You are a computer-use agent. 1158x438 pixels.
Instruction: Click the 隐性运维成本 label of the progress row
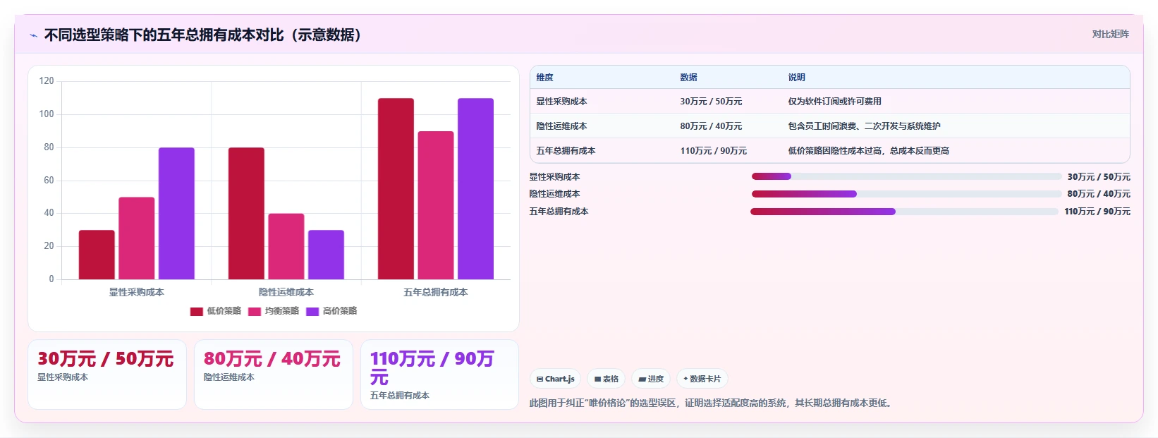[x=555, y=194]
